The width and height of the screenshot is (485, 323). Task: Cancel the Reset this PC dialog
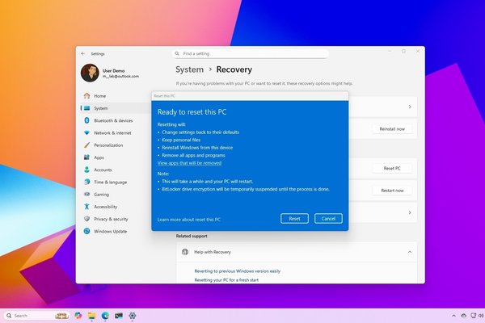pos(328,219)
